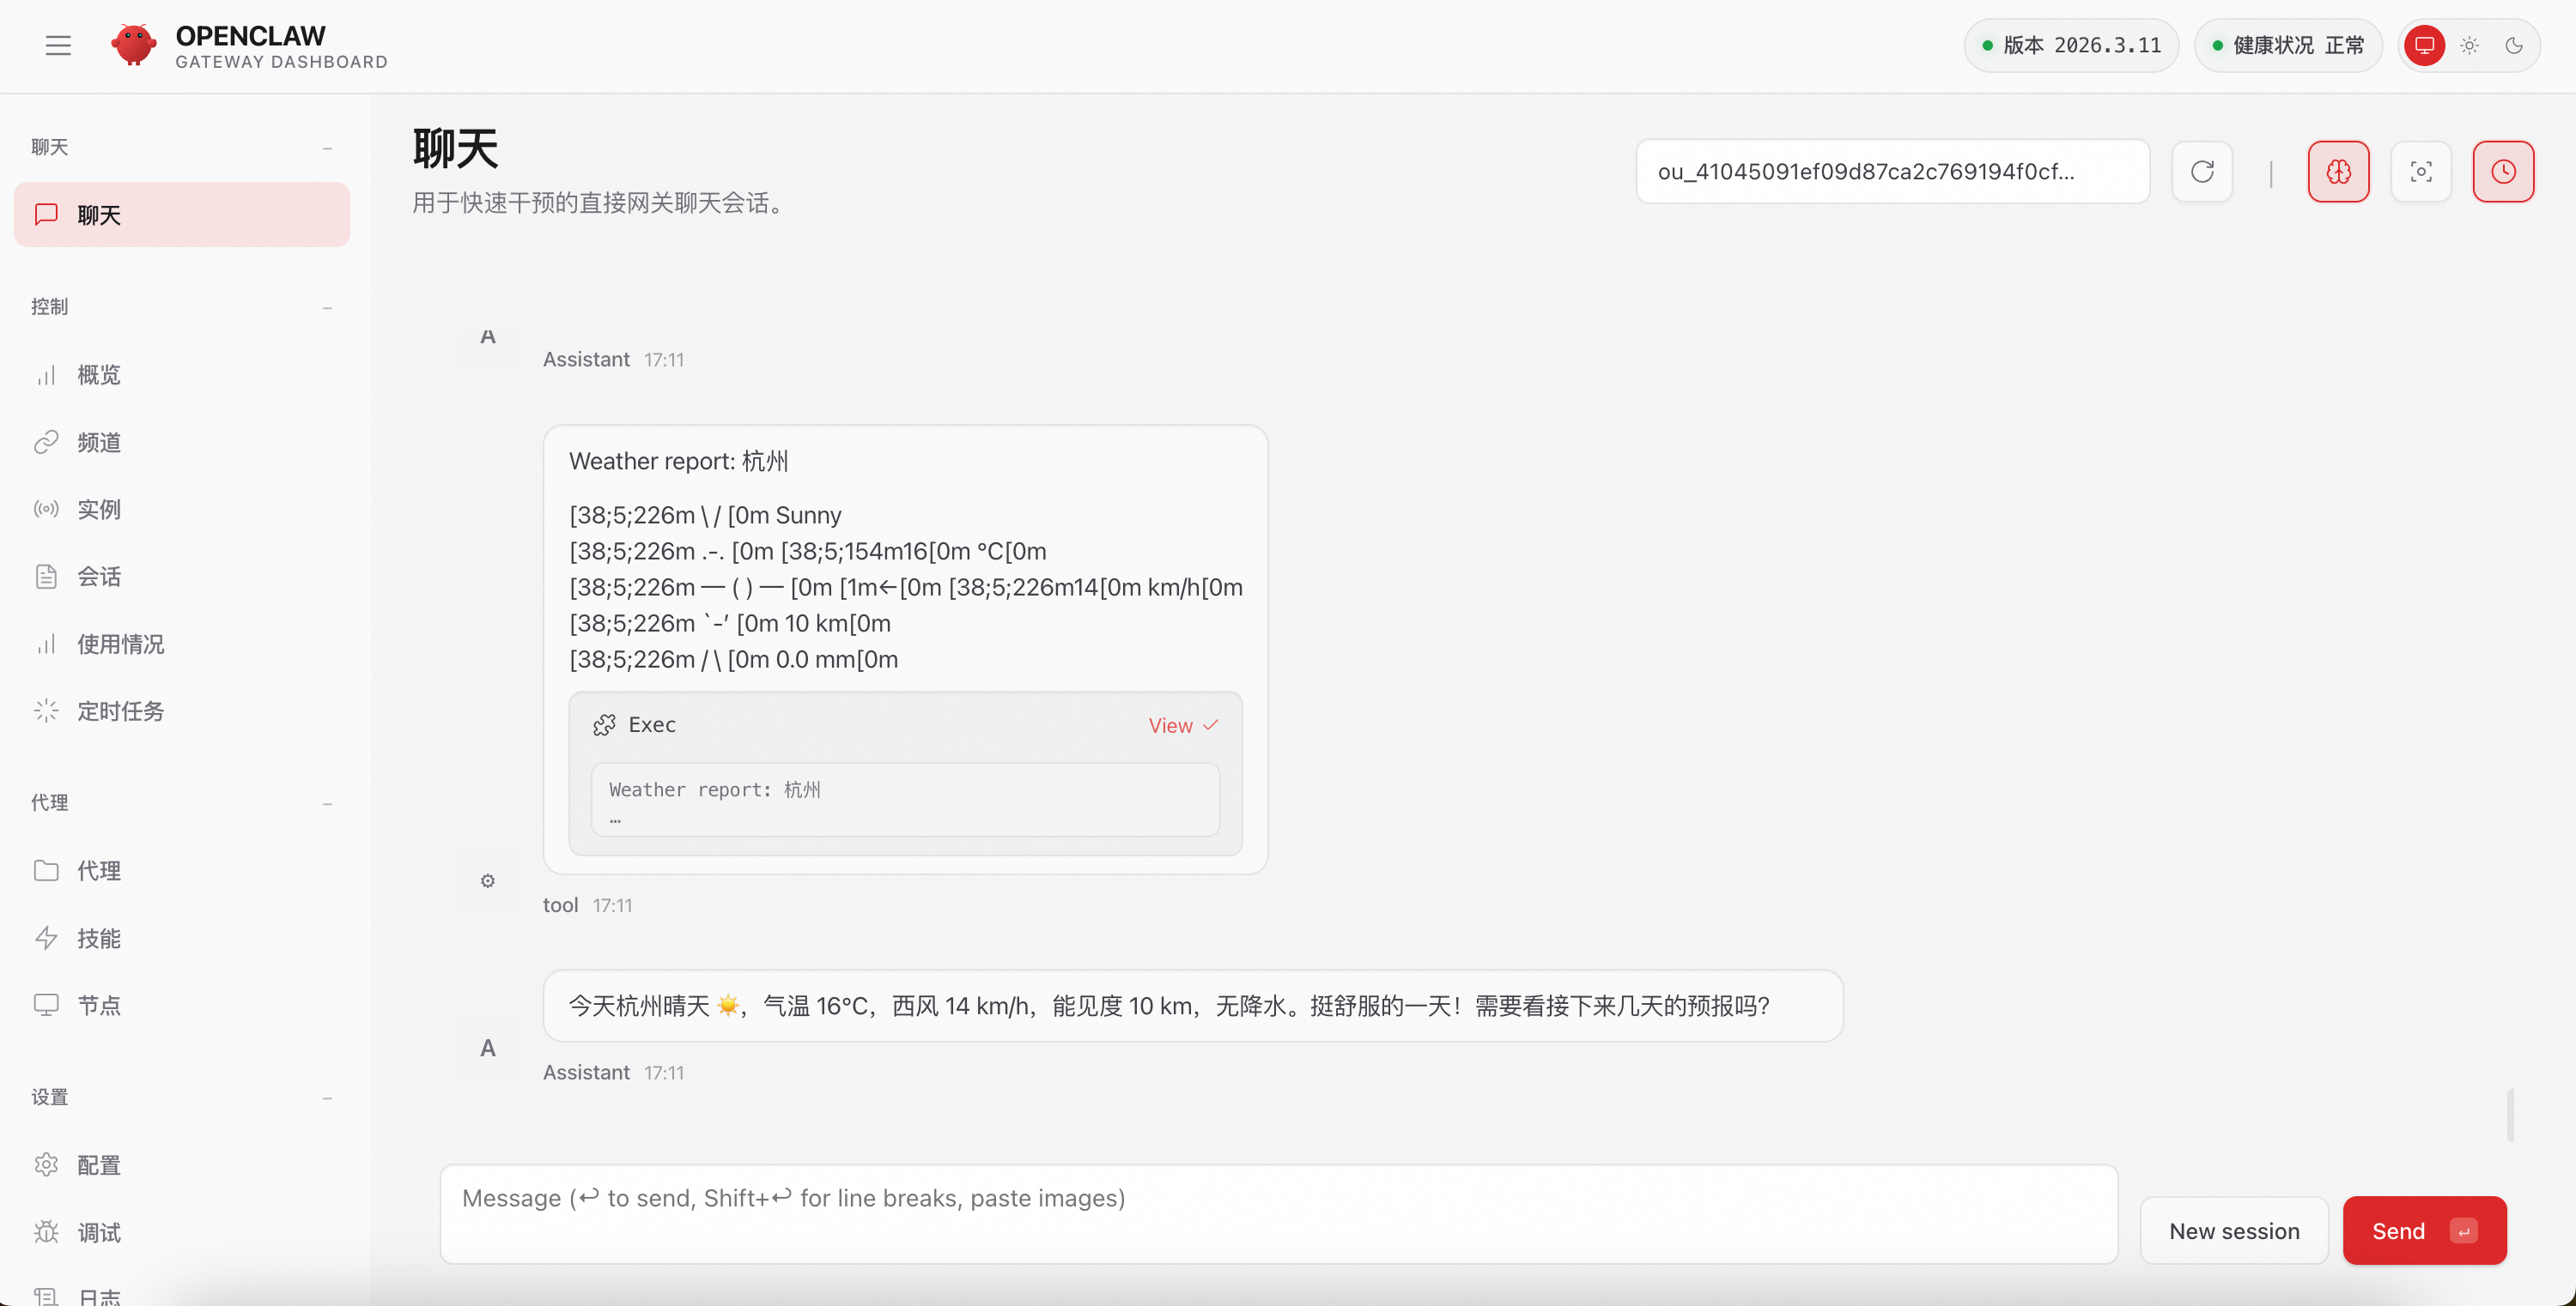Screen dimensions: 2576x1306
Task: Click the OpenClaw red mascot logo
Action: click(x=133, y=45)
